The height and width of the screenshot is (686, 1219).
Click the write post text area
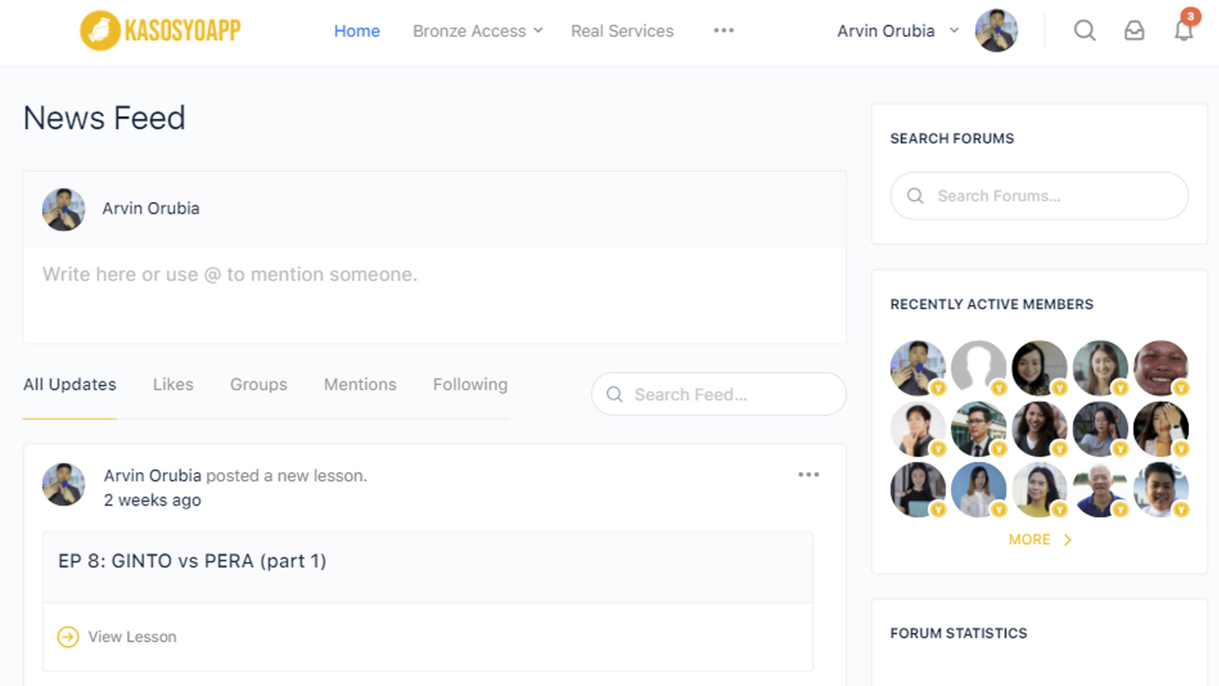pos(434,295)
